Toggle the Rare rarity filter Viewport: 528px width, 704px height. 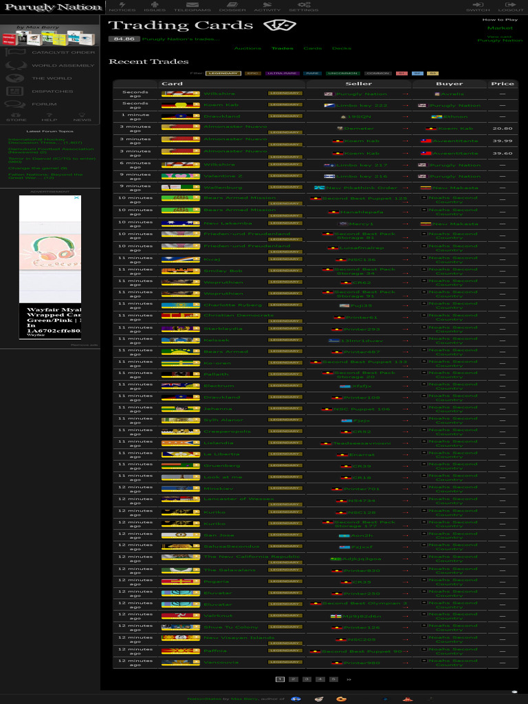point(313,73)
